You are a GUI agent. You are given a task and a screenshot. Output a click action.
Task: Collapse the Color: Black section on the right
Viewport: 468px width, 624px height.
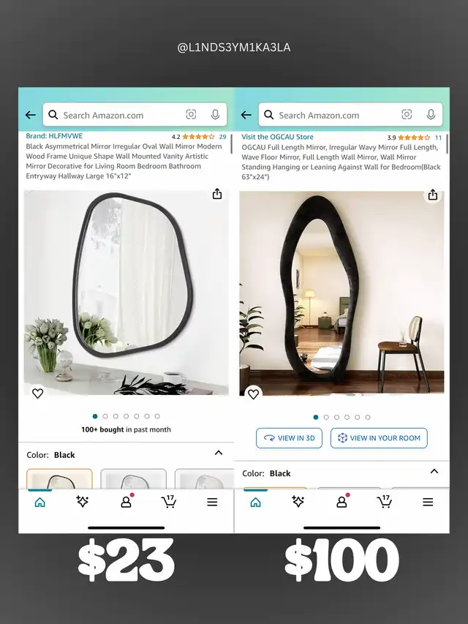(x=434, y=471)
